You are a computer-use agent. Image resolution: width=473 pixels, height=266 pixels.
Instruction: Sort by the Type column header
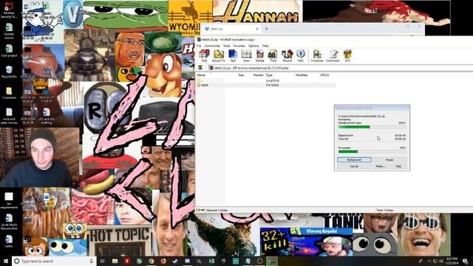pos(269,75)
